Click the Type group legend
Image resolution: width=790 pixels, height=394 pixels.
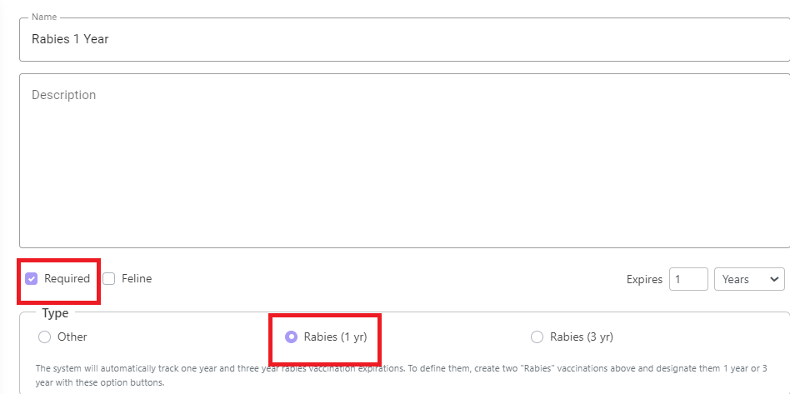pyautogui.click(x=55, y=313)
